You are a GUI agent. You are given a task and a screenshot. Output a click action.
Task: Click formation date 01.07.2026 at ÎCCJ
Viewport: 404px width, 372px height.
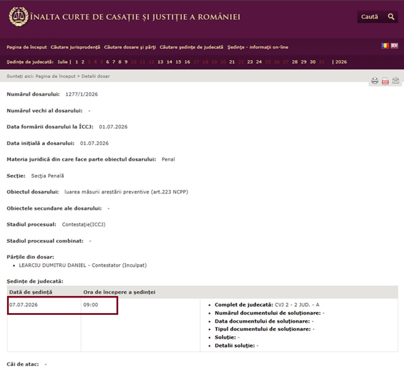coord(113,127)
